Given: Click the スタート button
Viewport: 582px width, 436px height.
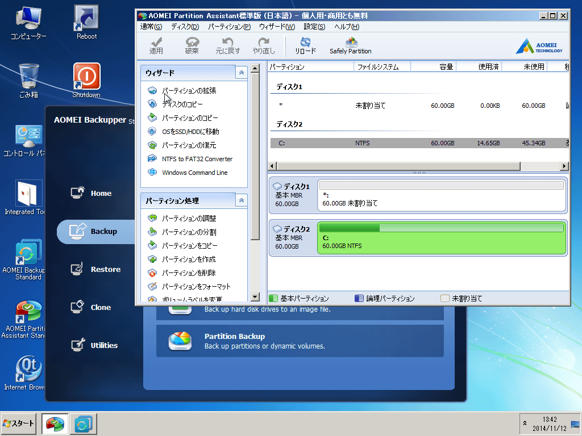Looking at the screenshot, I should click(x=19, y=424).
